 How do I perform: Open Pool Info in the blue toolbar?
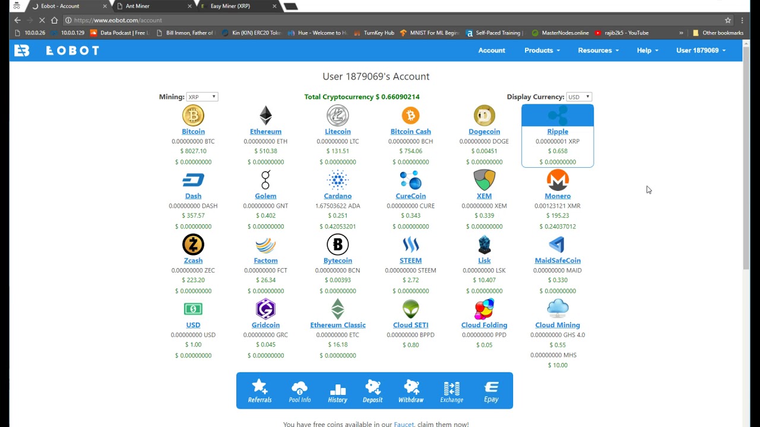[299, 391]
